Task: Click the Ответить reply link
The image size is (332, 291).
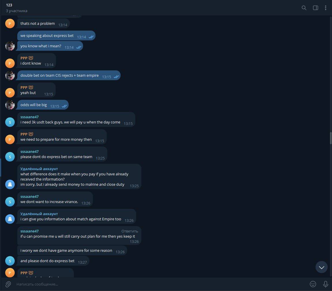Action: [130, 231]
